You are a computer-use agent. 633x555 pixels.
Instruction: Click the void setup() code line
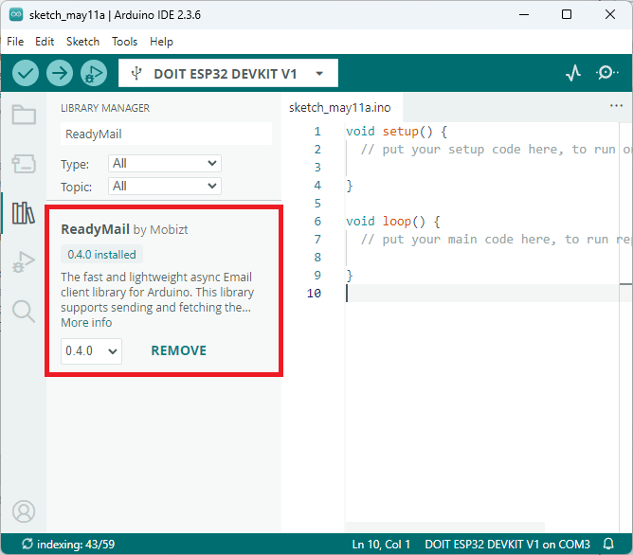point(396,132)
